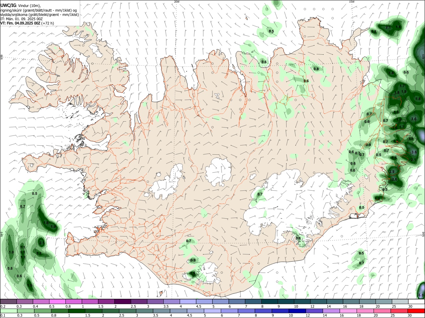Click the 'rigning/skúrir' legend description line
Screen dimensions: 425x318
tap(38, 10)
